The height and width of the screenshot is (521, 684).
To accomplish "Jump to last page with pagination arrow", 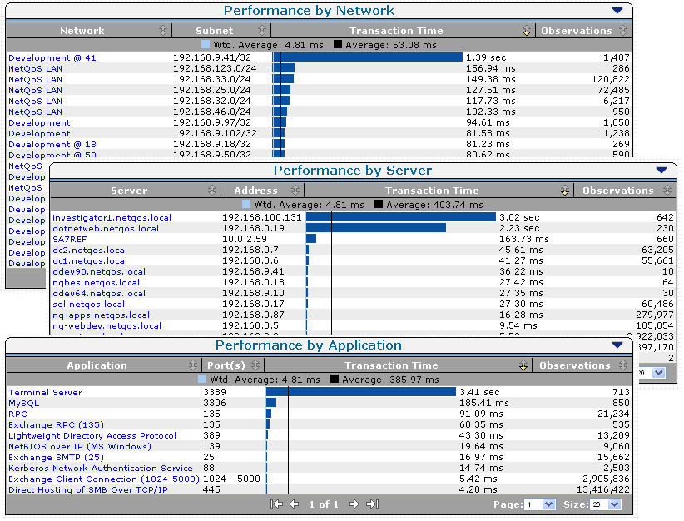I will [371, 504].
